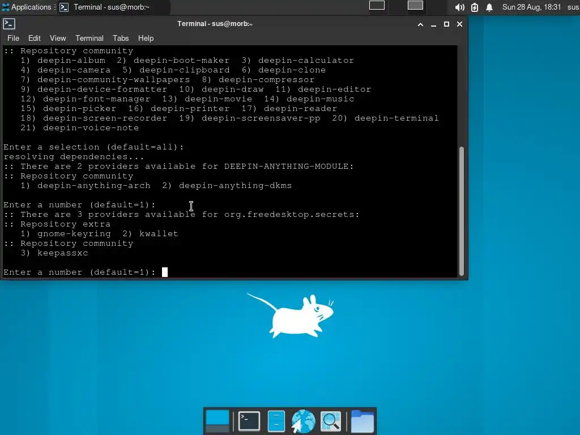Open the volume control icon
This screenshot has width=580, height=435.
pos(459,7)
